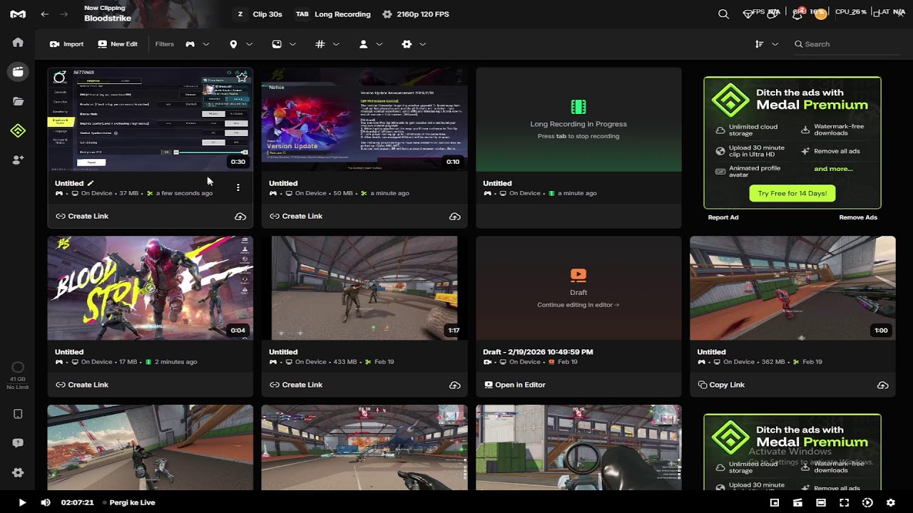The image size is (913, 513).
Task: Click the Medal logo in the top bar
Action: point(18,14)
